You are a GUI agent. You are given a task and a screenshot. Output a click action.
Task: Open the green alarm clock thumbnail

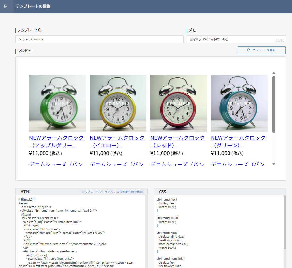(57, 103)
